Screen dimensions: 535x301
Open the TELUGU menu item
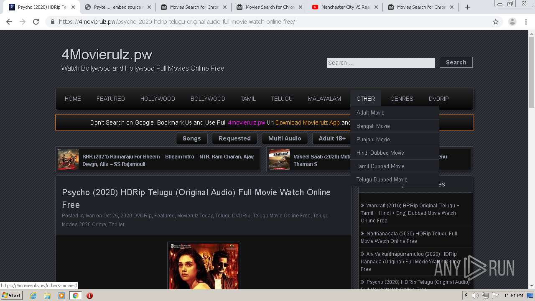282,99
